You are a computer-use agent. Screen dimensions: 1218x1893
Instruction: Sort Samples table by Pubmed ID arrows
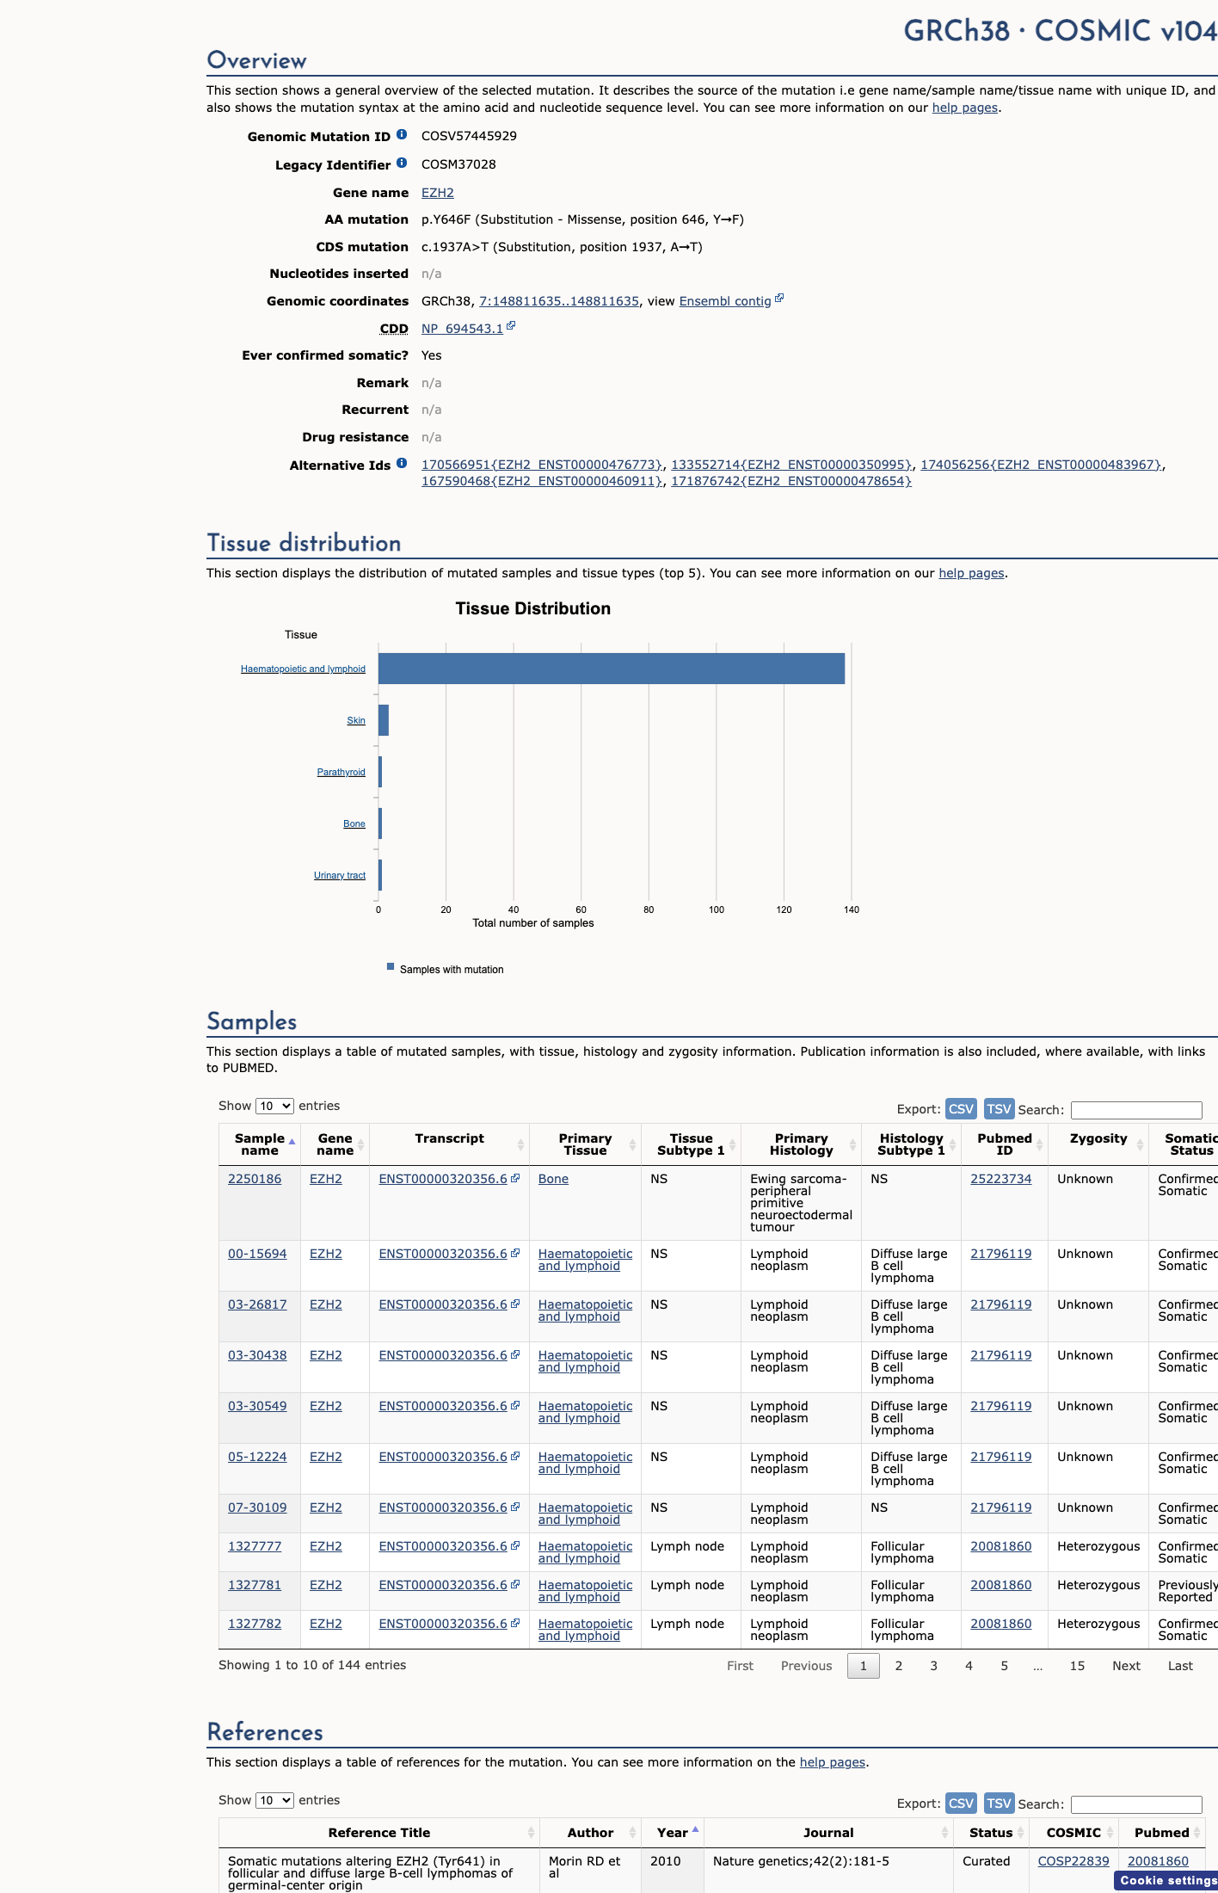[1039, 1144]
